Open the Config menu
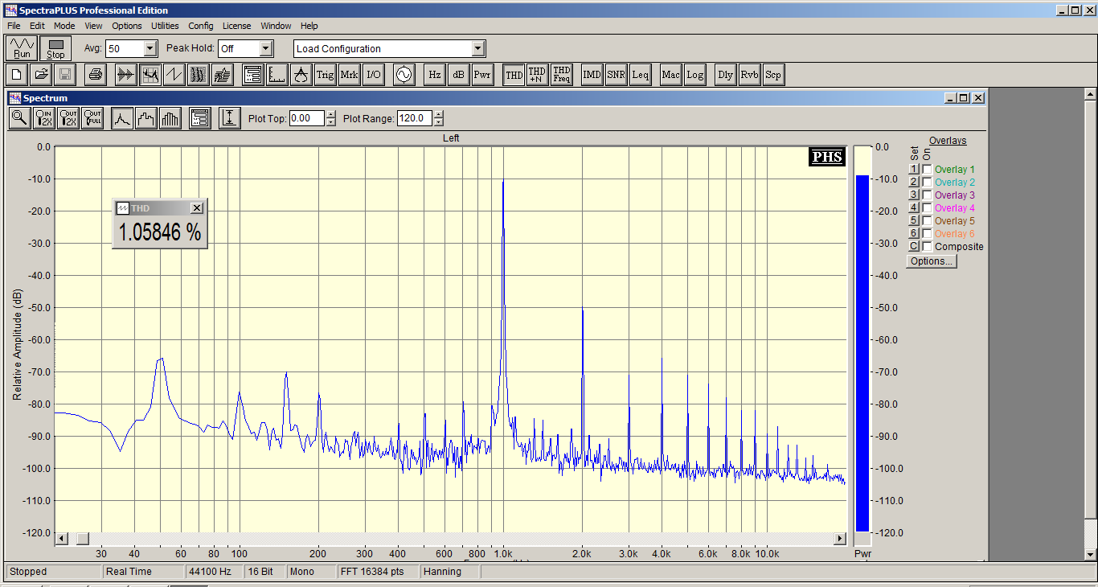The height and width of the screenshot is (587, 1098). pos(201,26)
